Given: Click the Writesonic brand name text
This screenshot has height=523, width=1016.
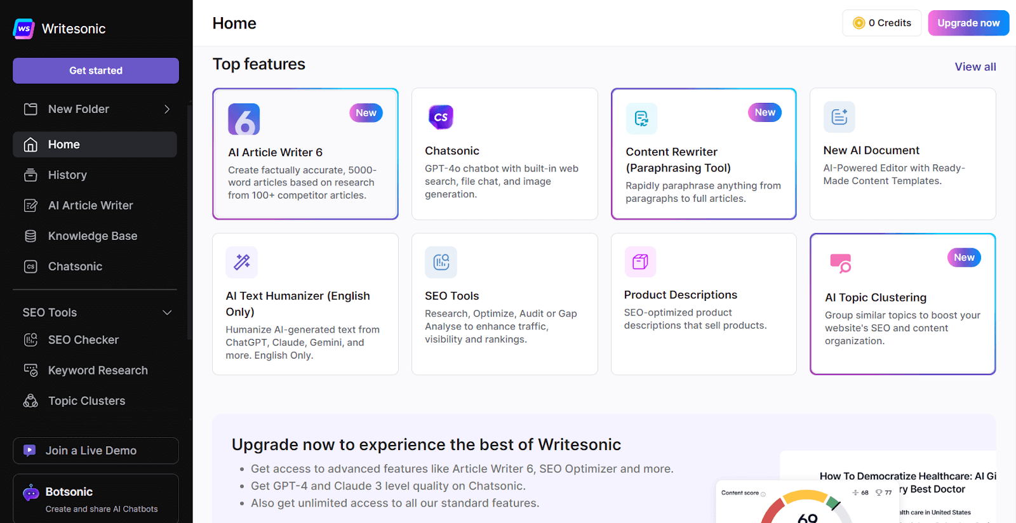Looking at the screenshot, I should (x=74, y=29).
